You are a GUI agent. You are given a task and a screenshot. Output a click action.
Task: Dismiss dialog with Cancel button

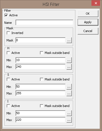[x=88, y=31]
